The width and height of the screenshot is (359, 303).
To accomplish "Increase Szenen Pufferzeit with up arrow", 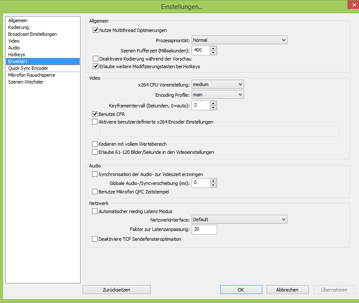I will [x=213, y=48].
